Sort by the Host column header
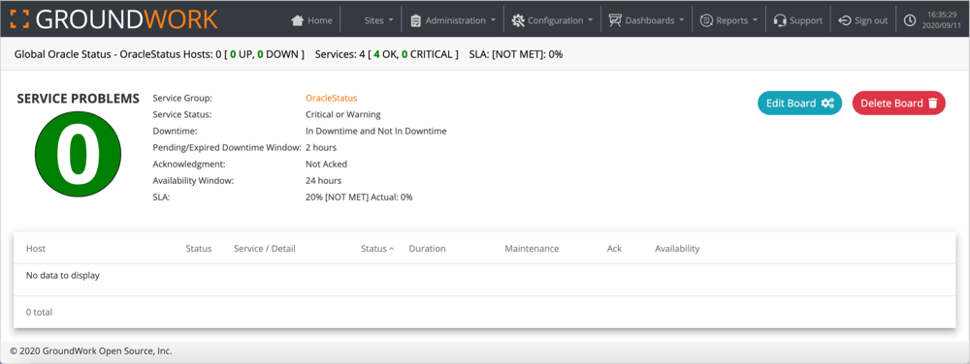 (36, 249)
